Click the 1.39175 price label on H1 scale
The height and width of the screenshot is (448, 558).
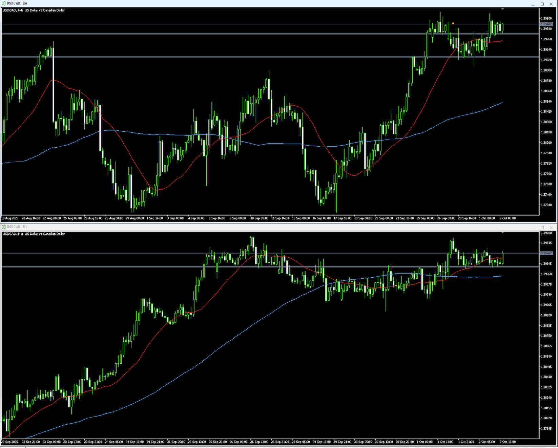546,284
